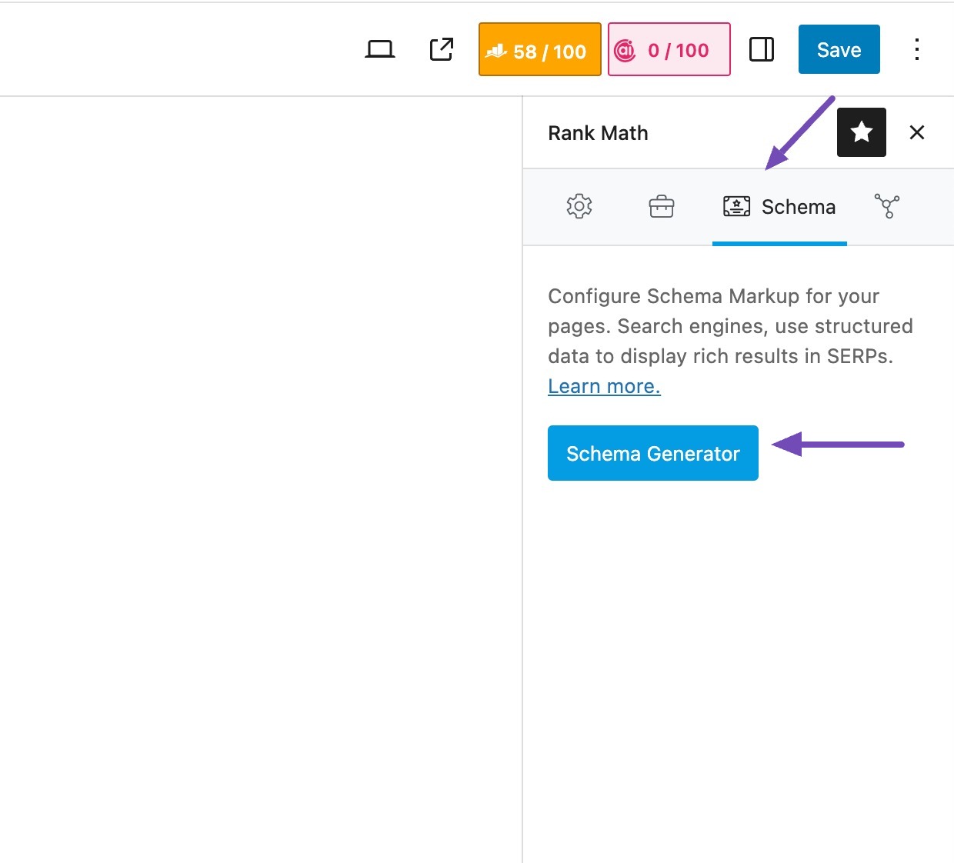Open the device preview icon in the toolbar
954x863 pixels.
click(379, 49)
